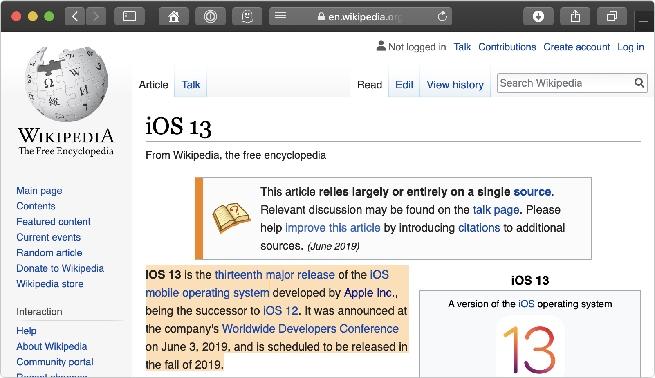The image size is (655, 378).
Task: Open the Help sidebar link
Action: point(27,331)
